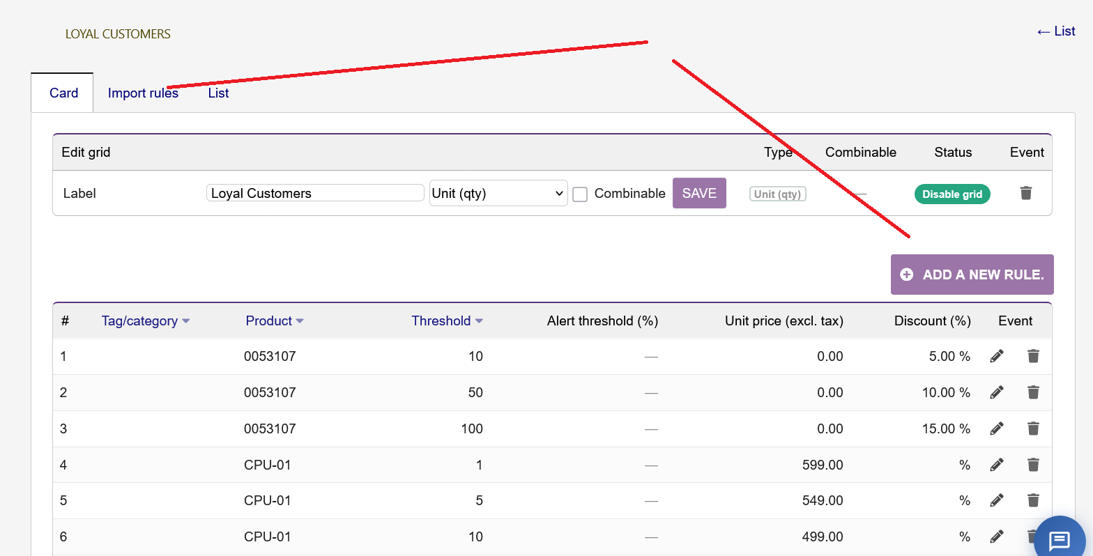Open the List tab
The width and height of the screenshot is (1093, 556).
coord(218,93)
